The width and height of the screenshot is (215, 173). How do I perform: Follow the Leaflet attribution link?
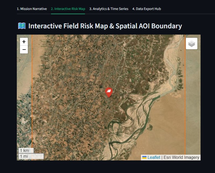pos(154,157)
